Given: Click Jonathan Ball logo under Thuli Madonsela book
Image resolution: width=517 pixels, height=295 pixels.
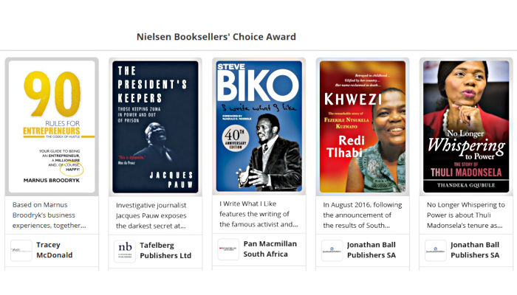Looking at the screenshot, I should tap(435, 250).
